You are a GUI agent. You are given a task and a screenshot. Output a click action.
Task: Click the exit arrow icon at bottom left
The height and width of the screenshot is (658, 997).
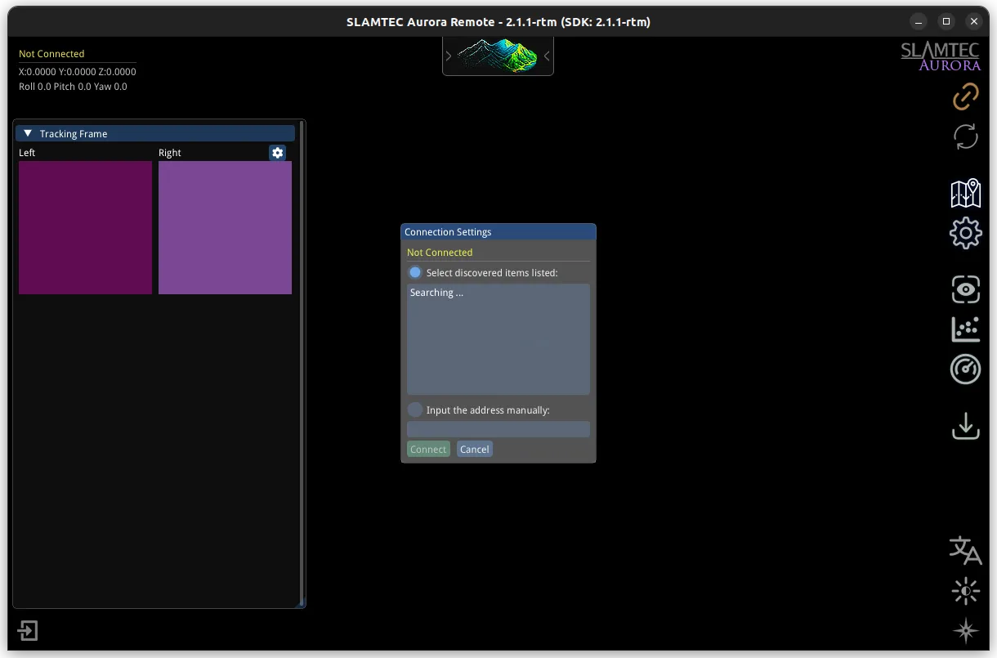pos(28,631)
